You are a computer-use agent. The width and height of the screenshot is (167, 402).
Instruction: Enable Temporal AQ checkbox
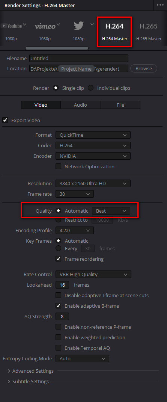(x=59, y=348)
